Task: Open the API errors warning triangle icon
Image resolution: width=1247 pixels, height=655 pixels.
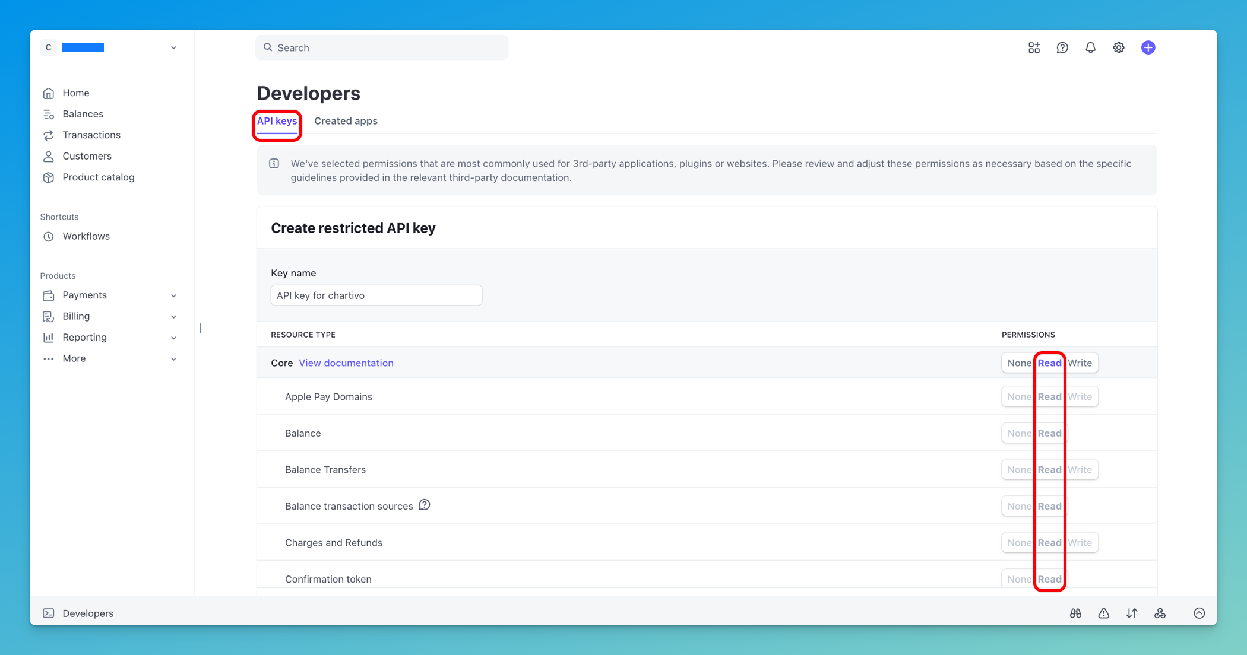Action: click(1104, 613)
